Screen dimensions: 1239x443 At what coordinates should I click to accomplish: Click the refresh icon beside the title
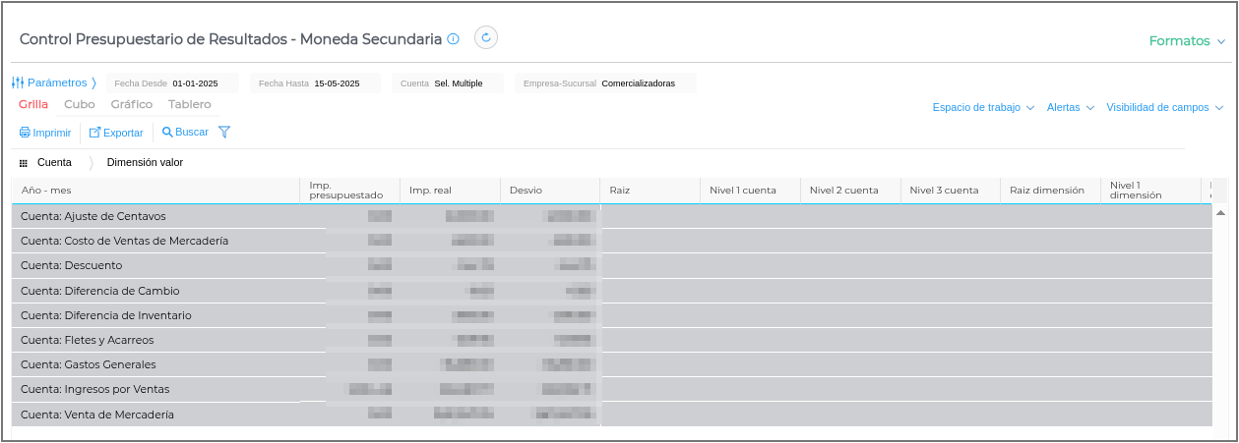[486, 38]
